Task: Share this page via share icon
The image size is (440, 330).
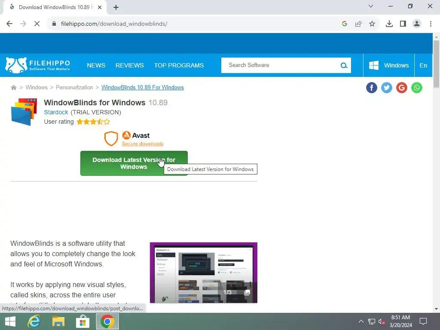Action: (358, 24)
